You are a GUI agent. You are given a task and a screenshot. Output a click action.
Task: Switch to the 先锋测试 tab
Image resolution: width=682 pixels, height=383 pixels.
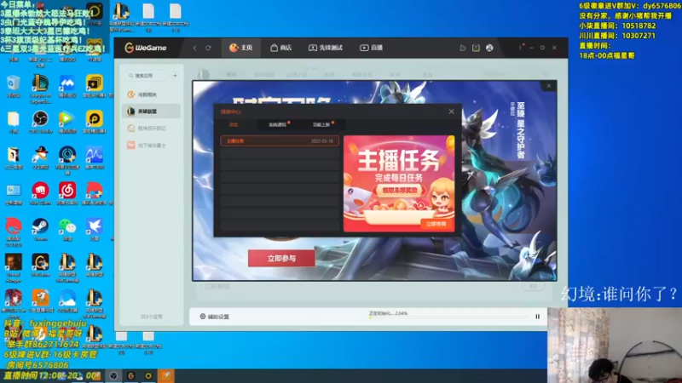(326, 48)
